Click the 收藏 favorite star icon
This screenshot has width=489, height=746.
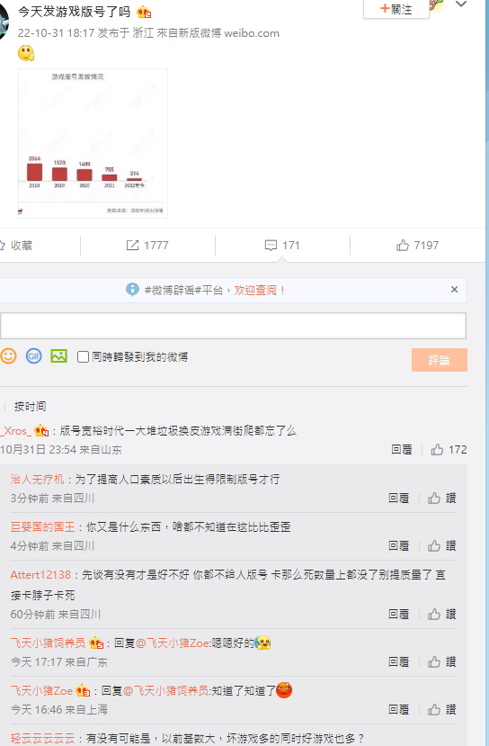[x=3, y=246]
